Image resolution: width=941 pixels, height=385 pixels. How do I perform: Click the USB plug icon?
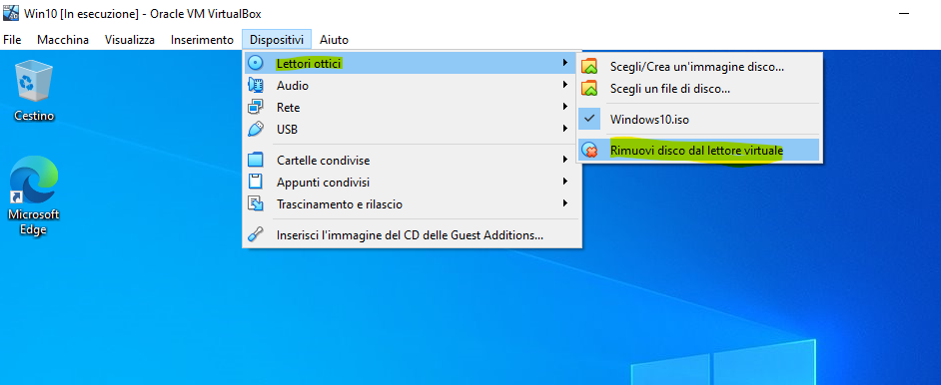point(256,130)
